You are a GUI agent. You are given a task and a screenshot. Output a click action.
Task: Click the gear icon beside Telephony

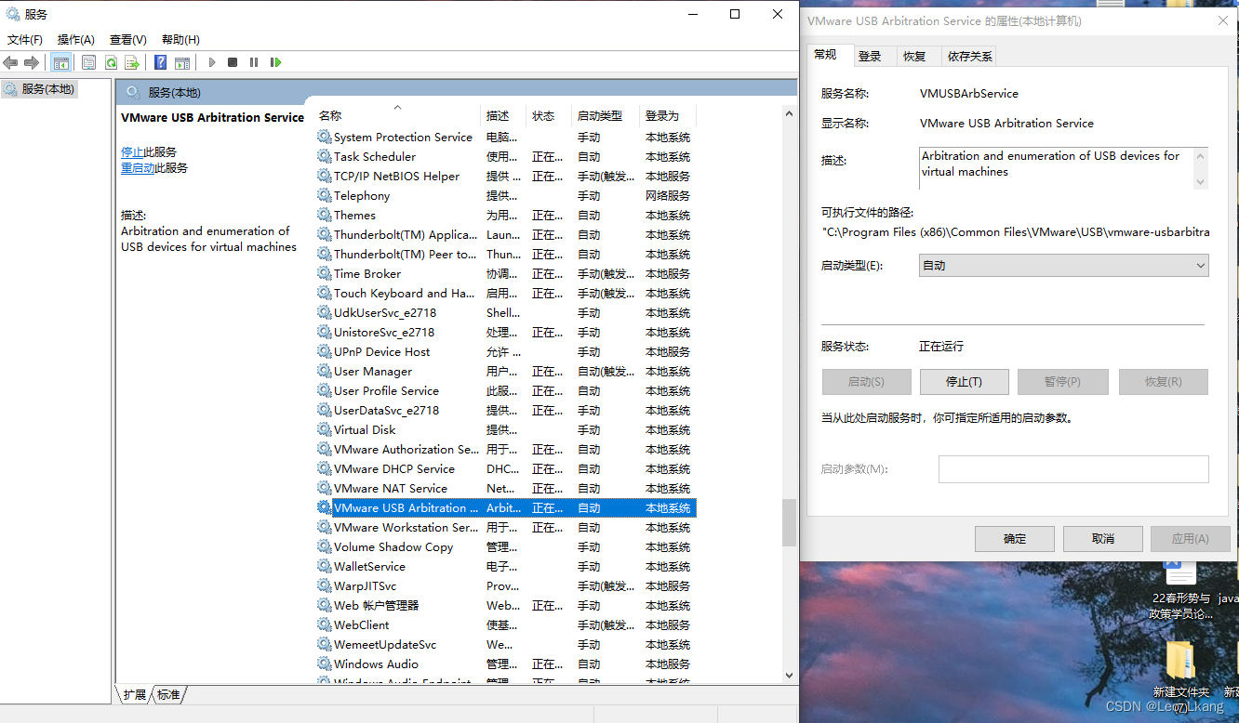coord(324,195)
